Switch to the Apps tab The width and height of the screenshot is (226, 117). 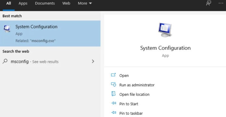[23, 3]
